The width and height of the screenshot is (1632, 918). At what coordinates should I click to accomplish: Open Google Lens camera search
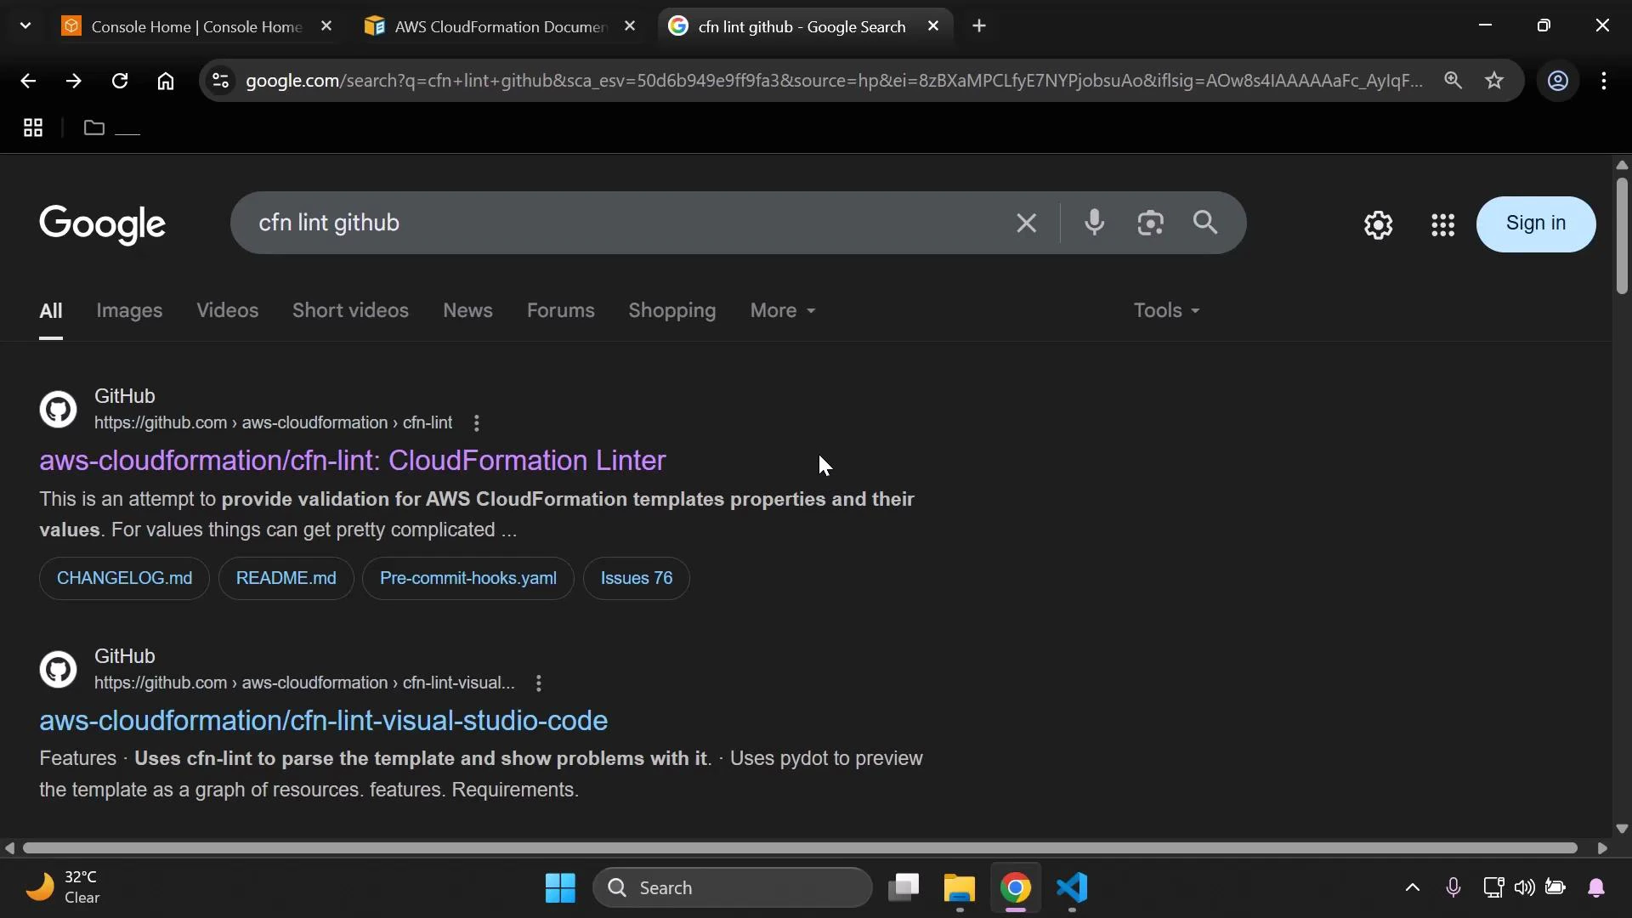(1150, 223)
